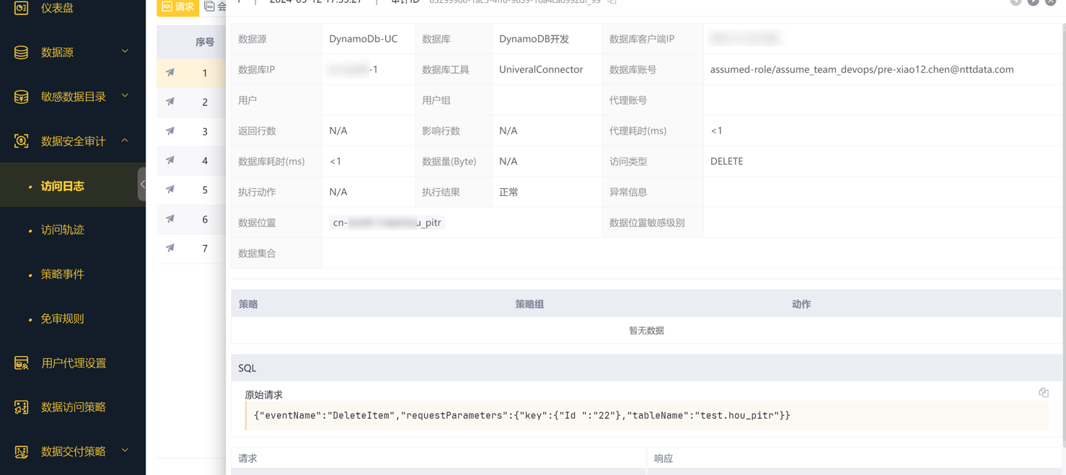Go to next record with the right arrow button
Screen dimensions: 1066x475
pyautogui.click(x=1034, y=2)
